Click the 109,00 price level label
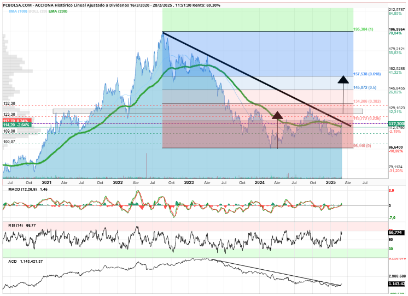 9,131
